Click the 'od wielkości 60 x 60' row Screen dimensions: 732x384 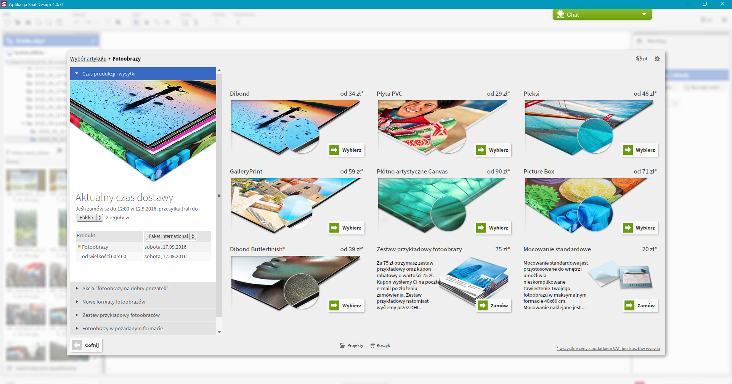pos(143,256)
